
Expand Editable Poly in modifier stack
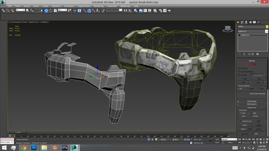(239, 35)
